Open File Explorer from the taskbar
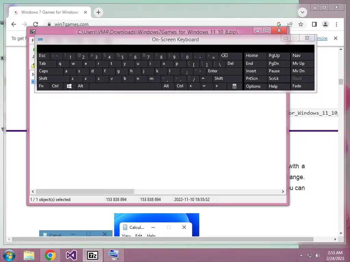This screenshot has width=350, height=262. tap(29, 255)
